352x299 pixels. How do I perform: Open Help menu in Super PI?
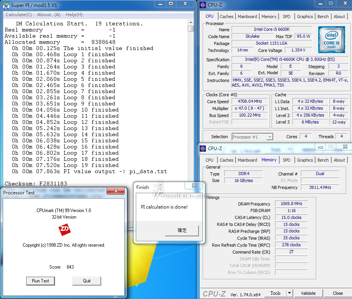pos(74,15)
